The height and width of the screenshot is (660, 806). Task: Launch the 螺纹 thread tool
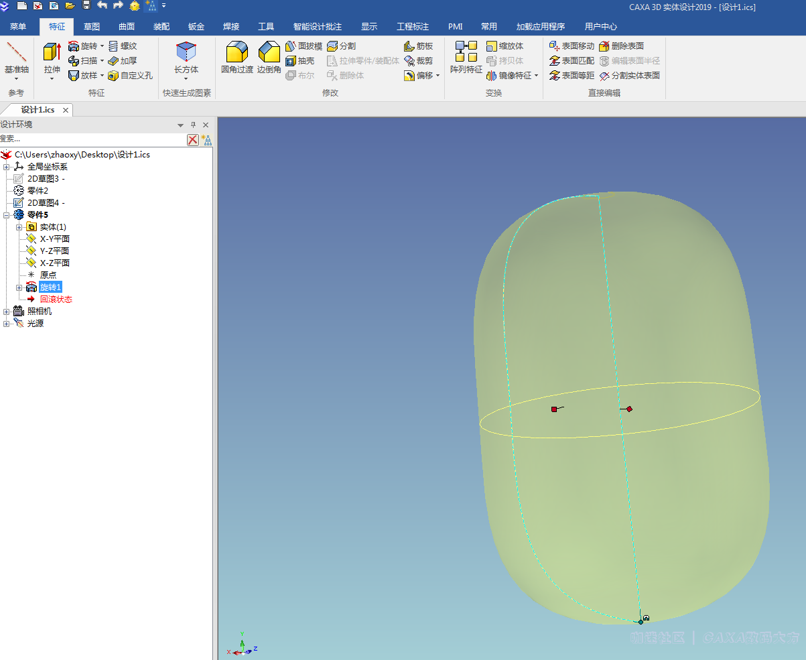click(x=123, y=46)
